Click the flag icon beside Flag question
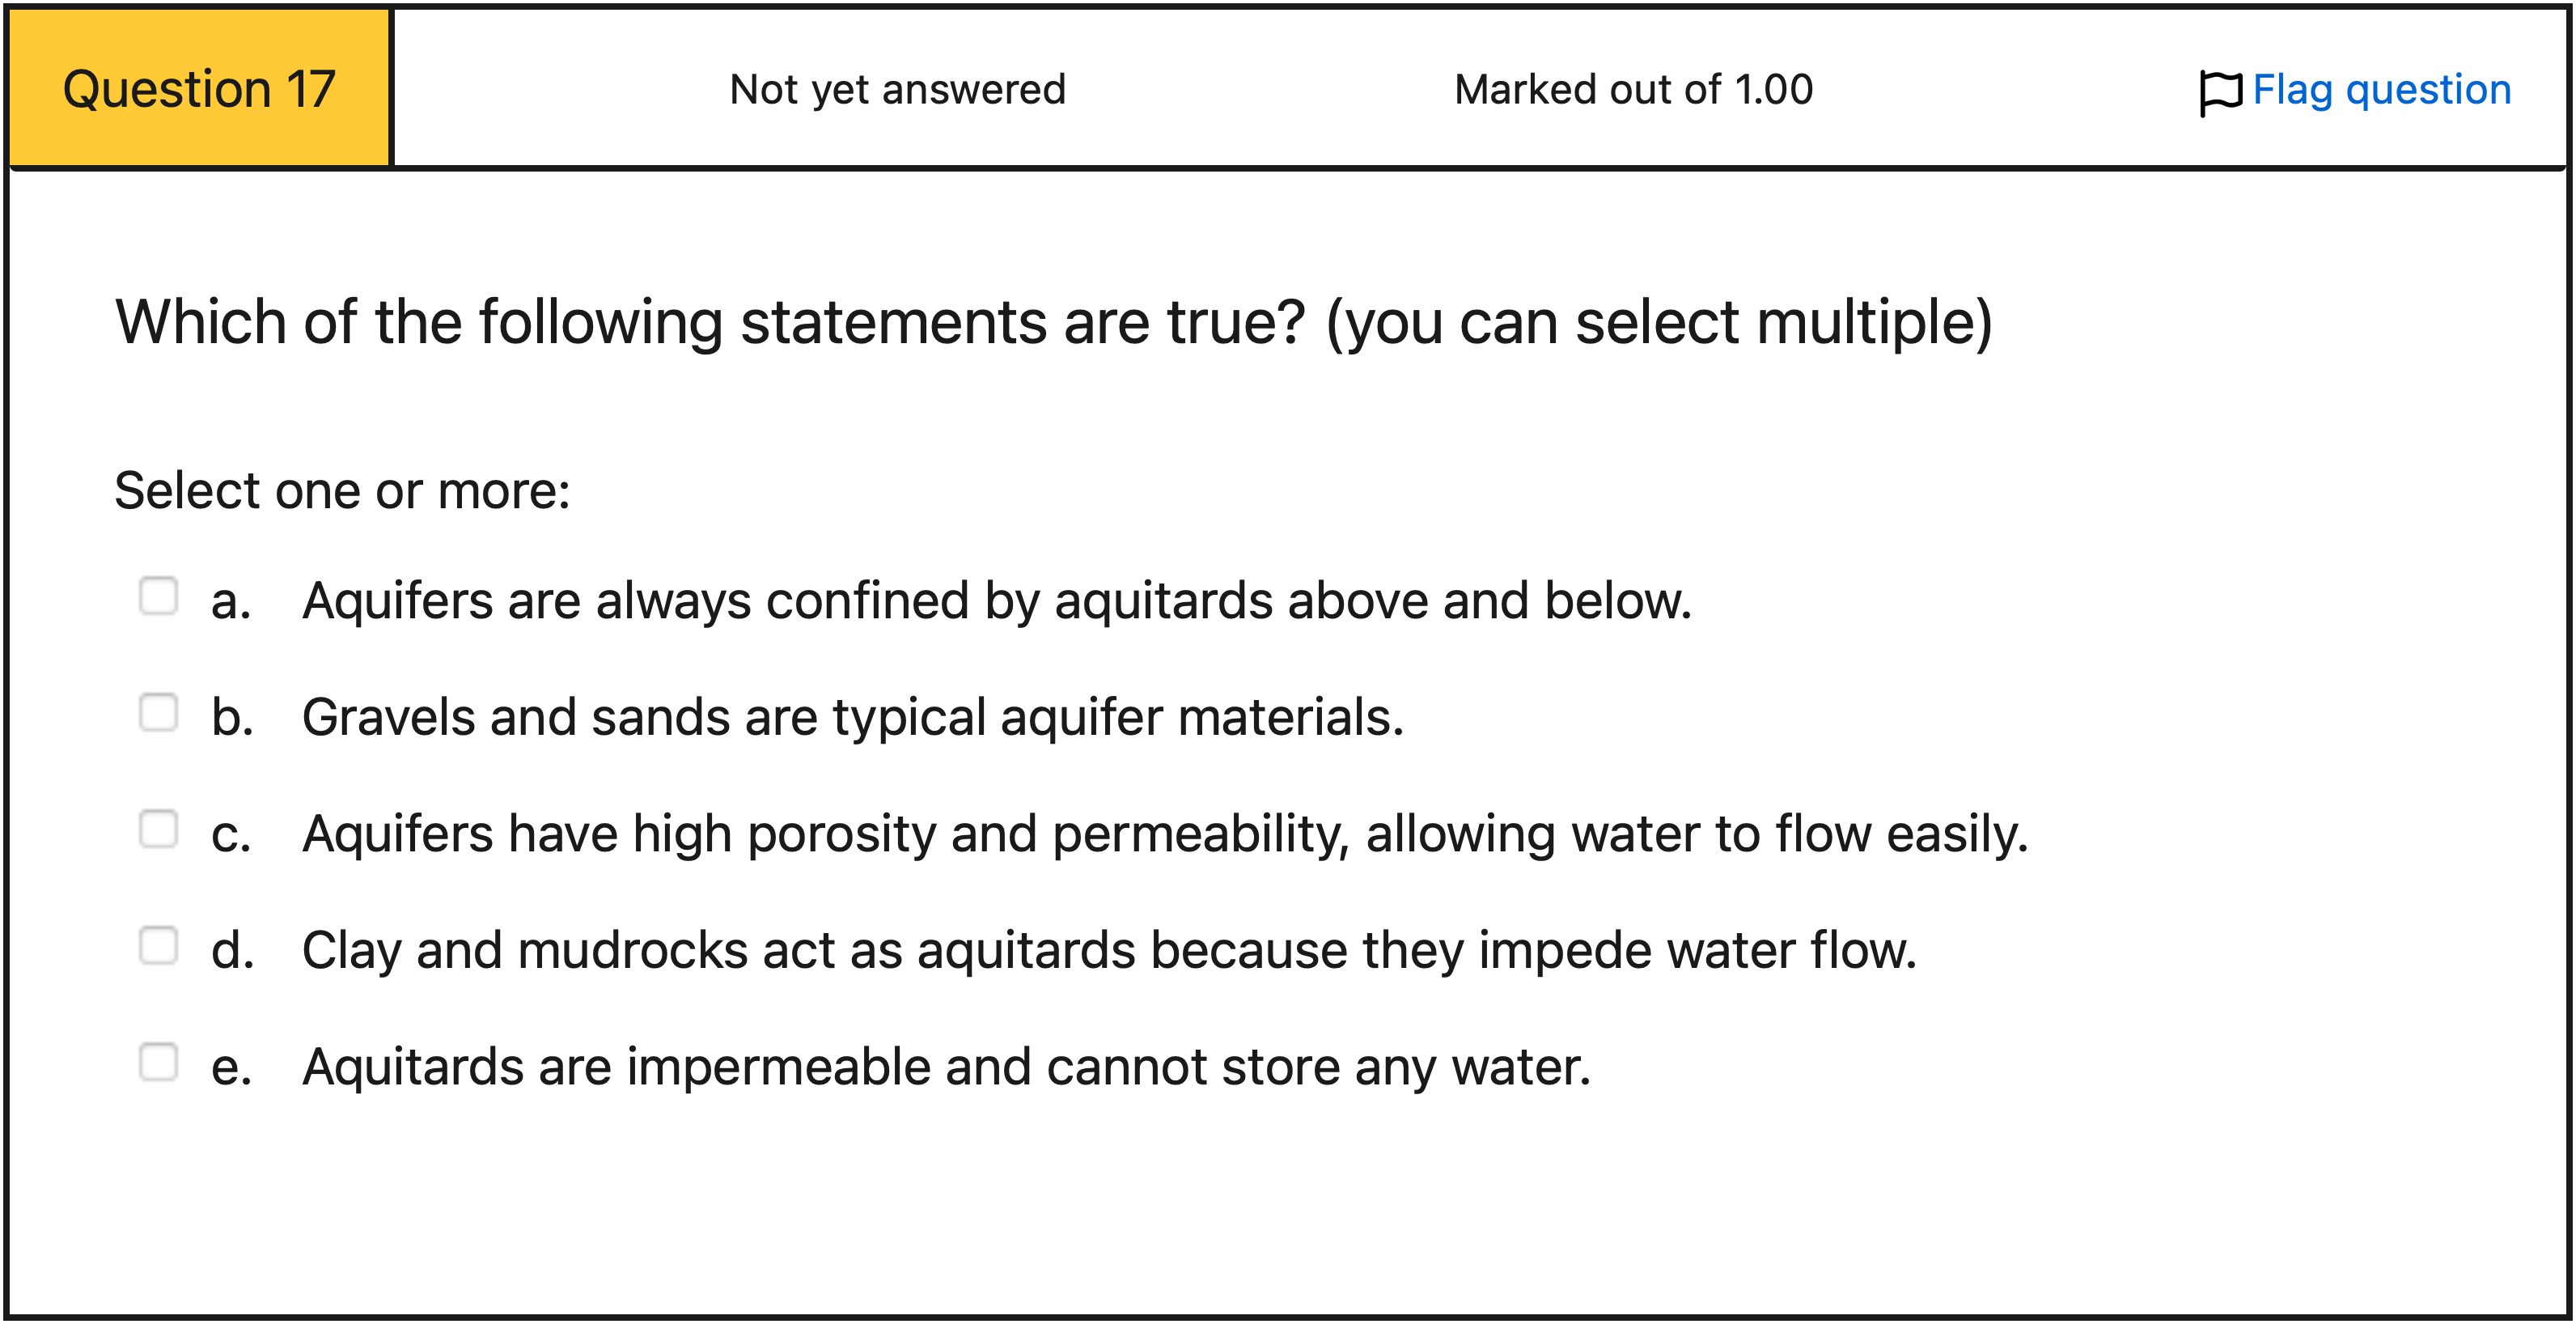This screenshot has height=1324, width=2576. [2220, 92]
